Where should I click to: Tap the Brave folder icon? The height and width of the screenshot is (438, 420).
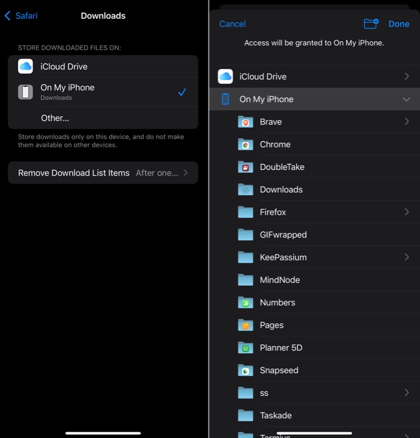pyautogui.click(x=246, y=122)
